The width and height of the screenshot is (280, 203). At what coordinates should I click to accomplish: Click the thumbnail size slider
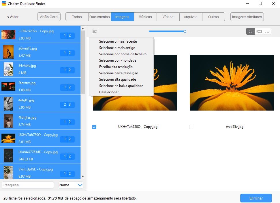point(185,31)
